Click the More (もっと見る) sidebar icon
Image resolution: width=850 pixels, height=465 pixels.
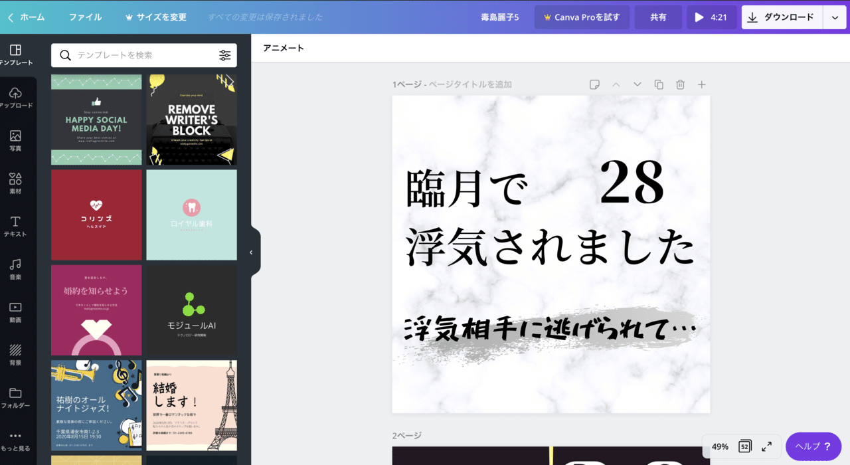[16, 441]
